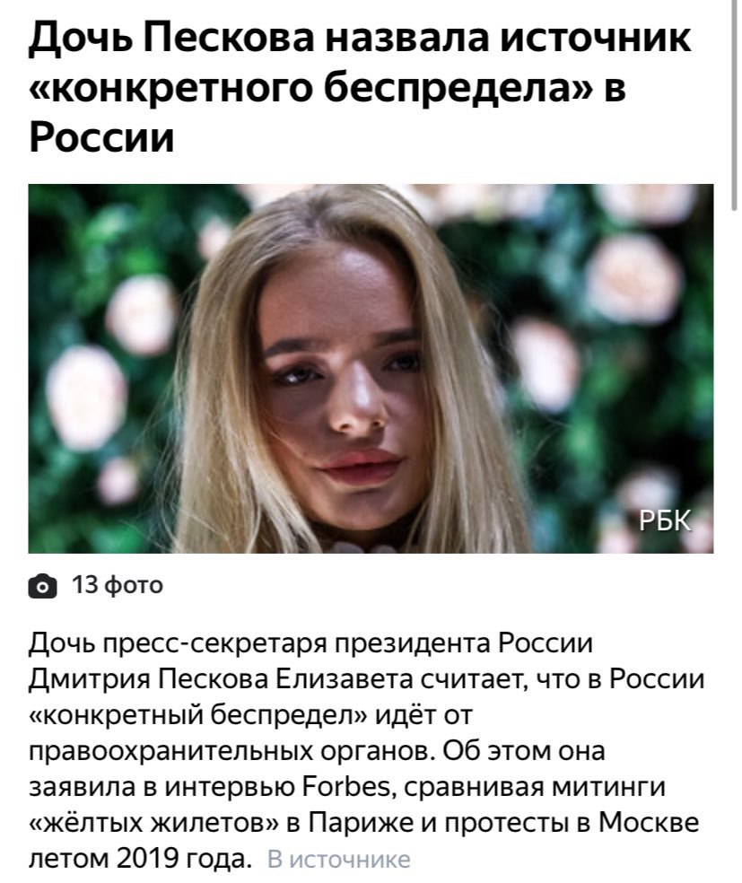Click the word "пресс-секретаря" in the text
This screenshot has height=883, width=742.
pyautogui.click(x=215, y=643)
